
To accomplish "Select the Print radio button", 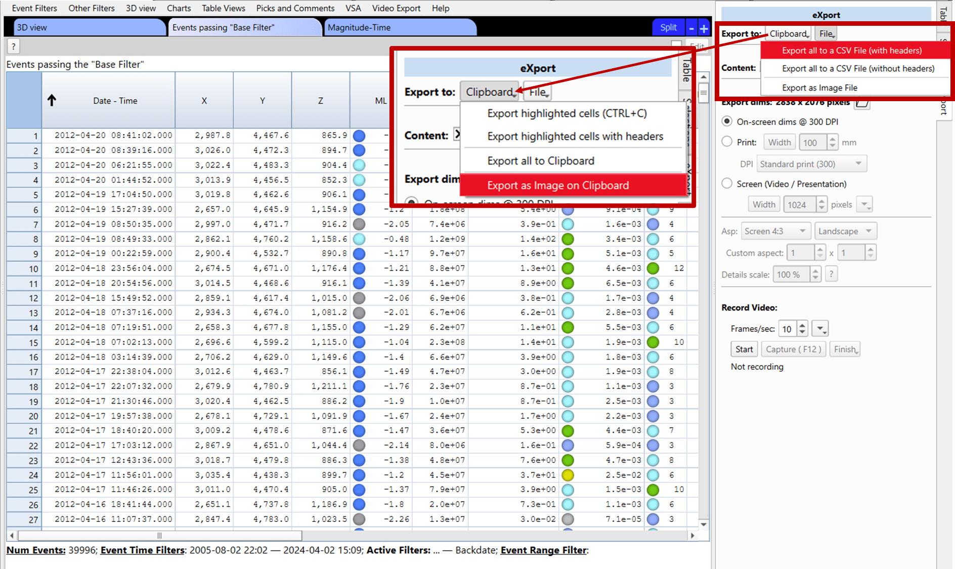I will pos(727,142).
